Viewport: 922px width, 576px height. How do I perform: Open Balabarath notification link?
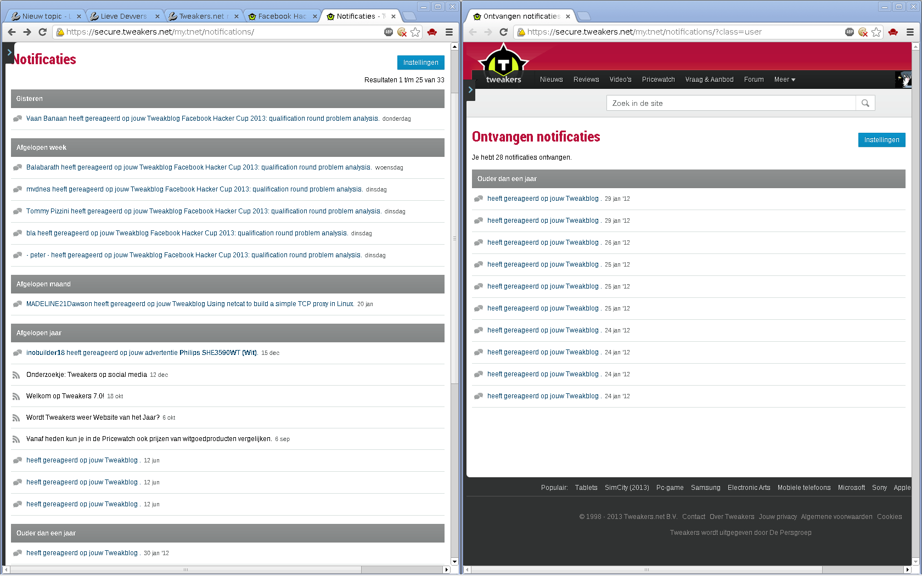199,167
